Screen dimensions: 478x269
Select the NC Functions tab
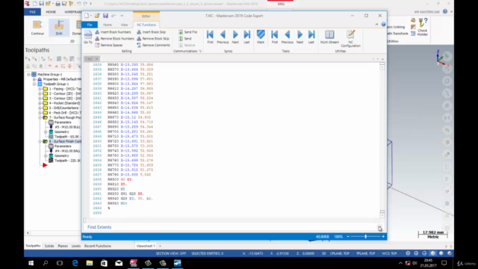coord(146,25)
